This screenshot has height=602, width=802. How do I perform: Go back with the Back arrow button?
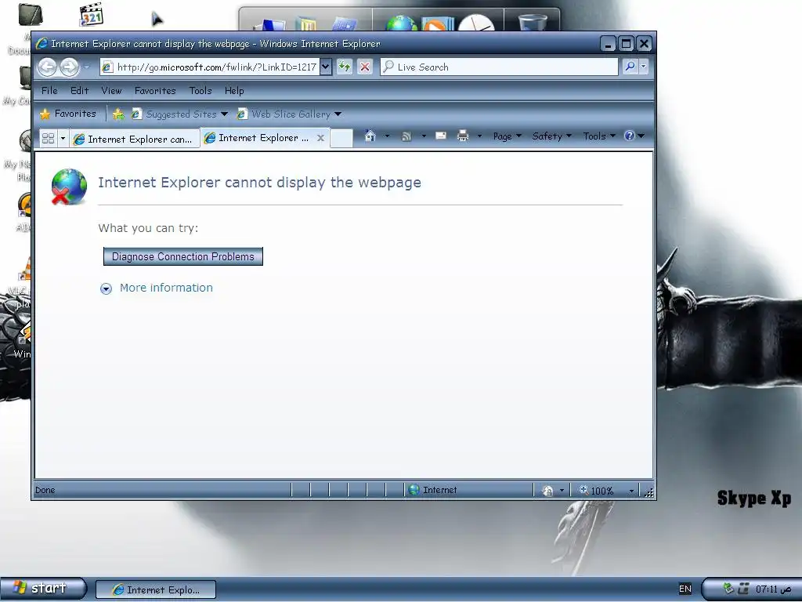click(47, 67)
